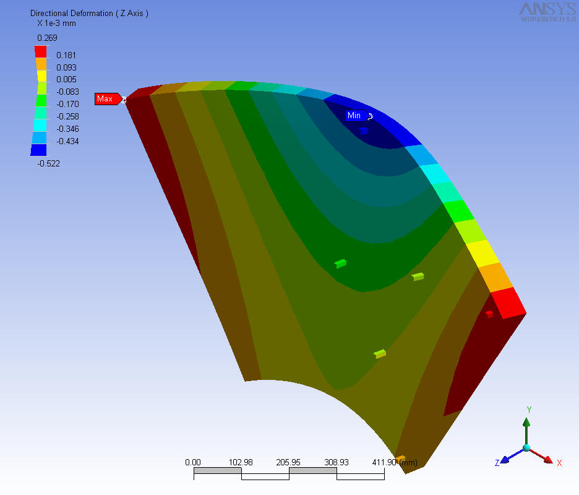Click the legend value 0.181
This screenshot has width=579, height=495.
[66, 56]
